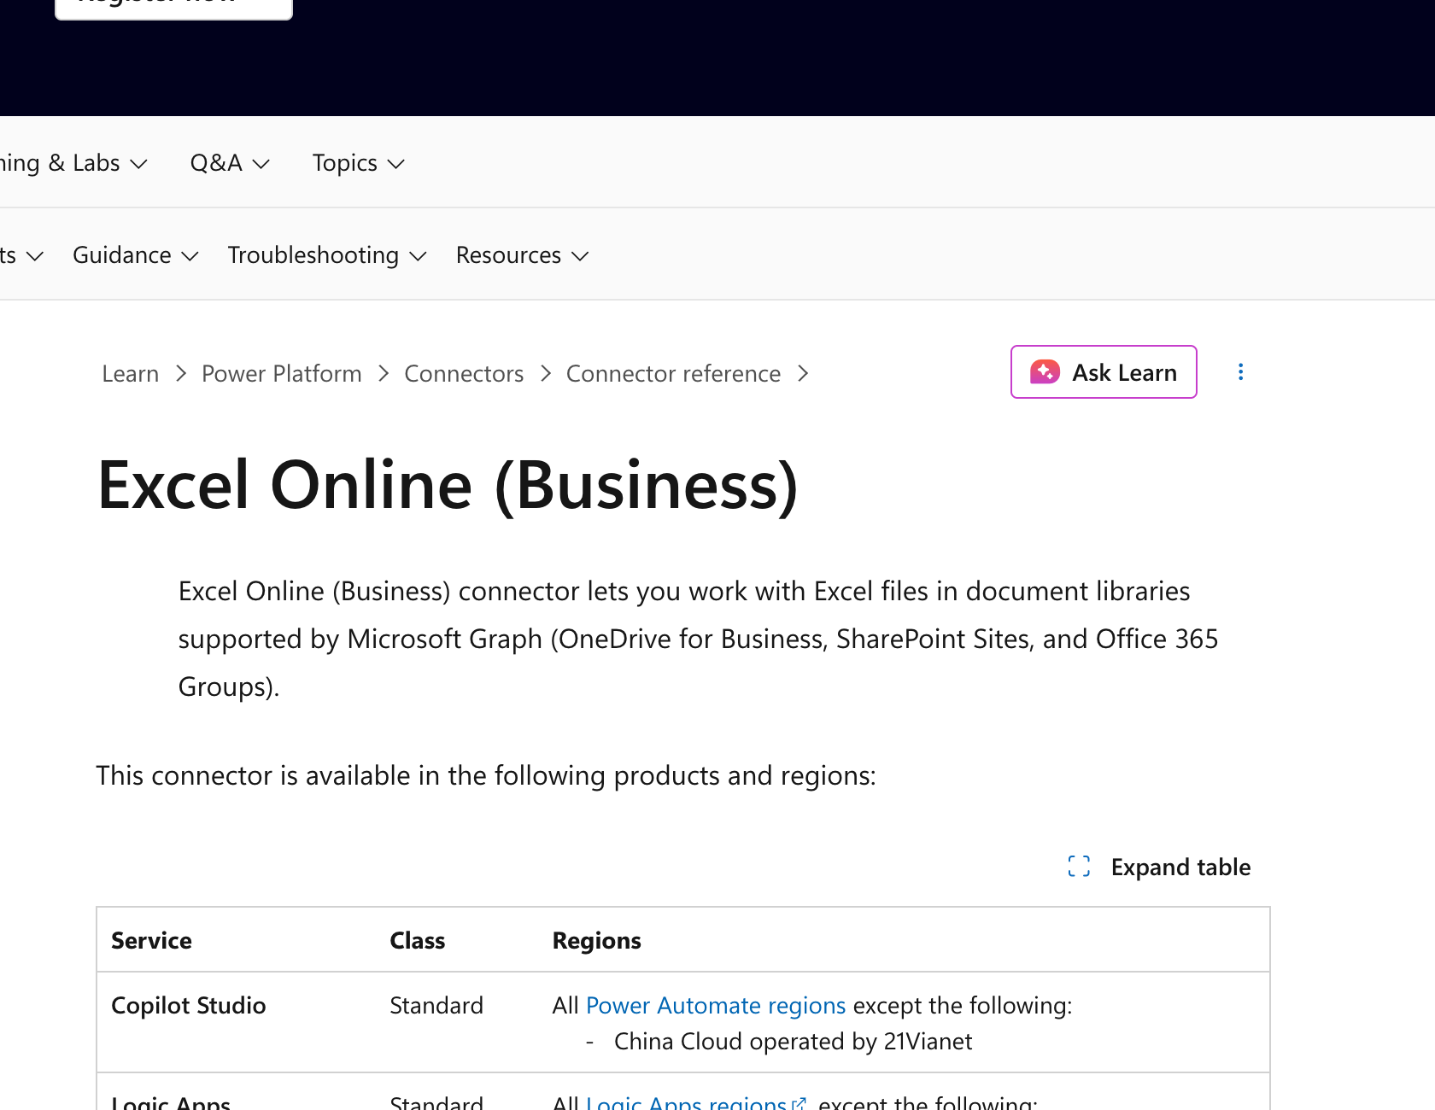Click the Expand table icon
The image size is (1435, 1110).
(x=1079, y=867)
